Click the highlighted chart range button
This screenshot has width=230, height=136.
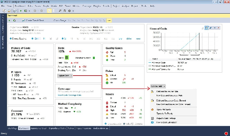[x=109, y=20]
